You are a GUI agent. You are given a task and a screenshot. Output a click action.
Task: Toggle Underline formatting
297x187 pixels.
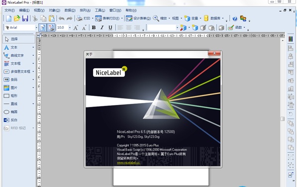pos(110,28)
